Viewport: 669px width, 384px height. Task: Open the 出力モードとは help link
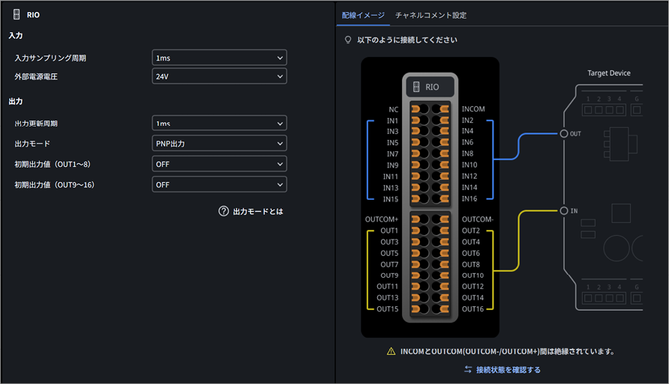258,212
